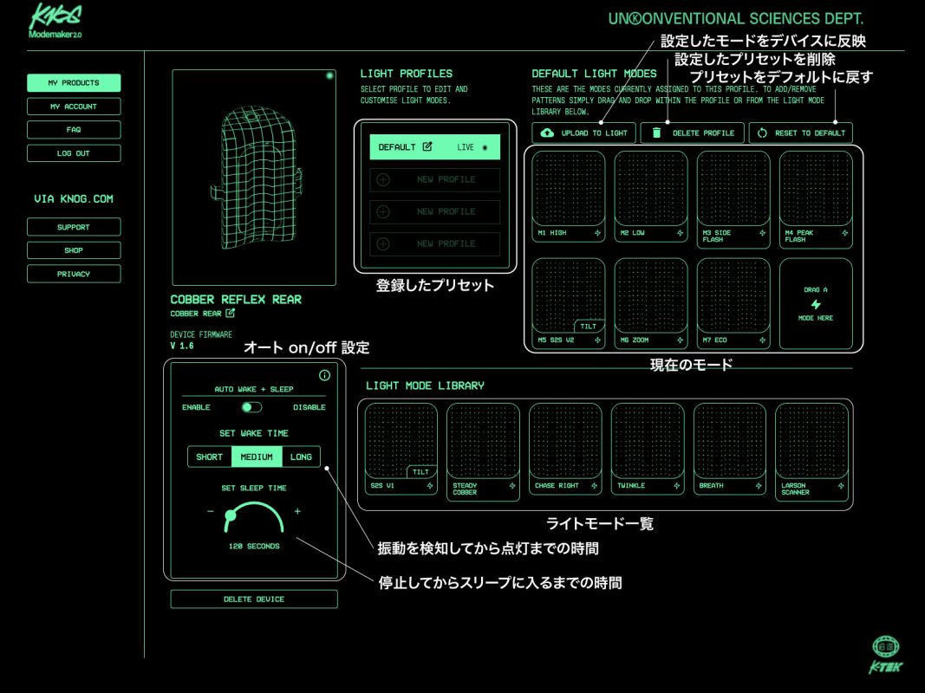Click the DELETE DEVICE button
This screenshot has width=925, height=693.
point(254,599)
